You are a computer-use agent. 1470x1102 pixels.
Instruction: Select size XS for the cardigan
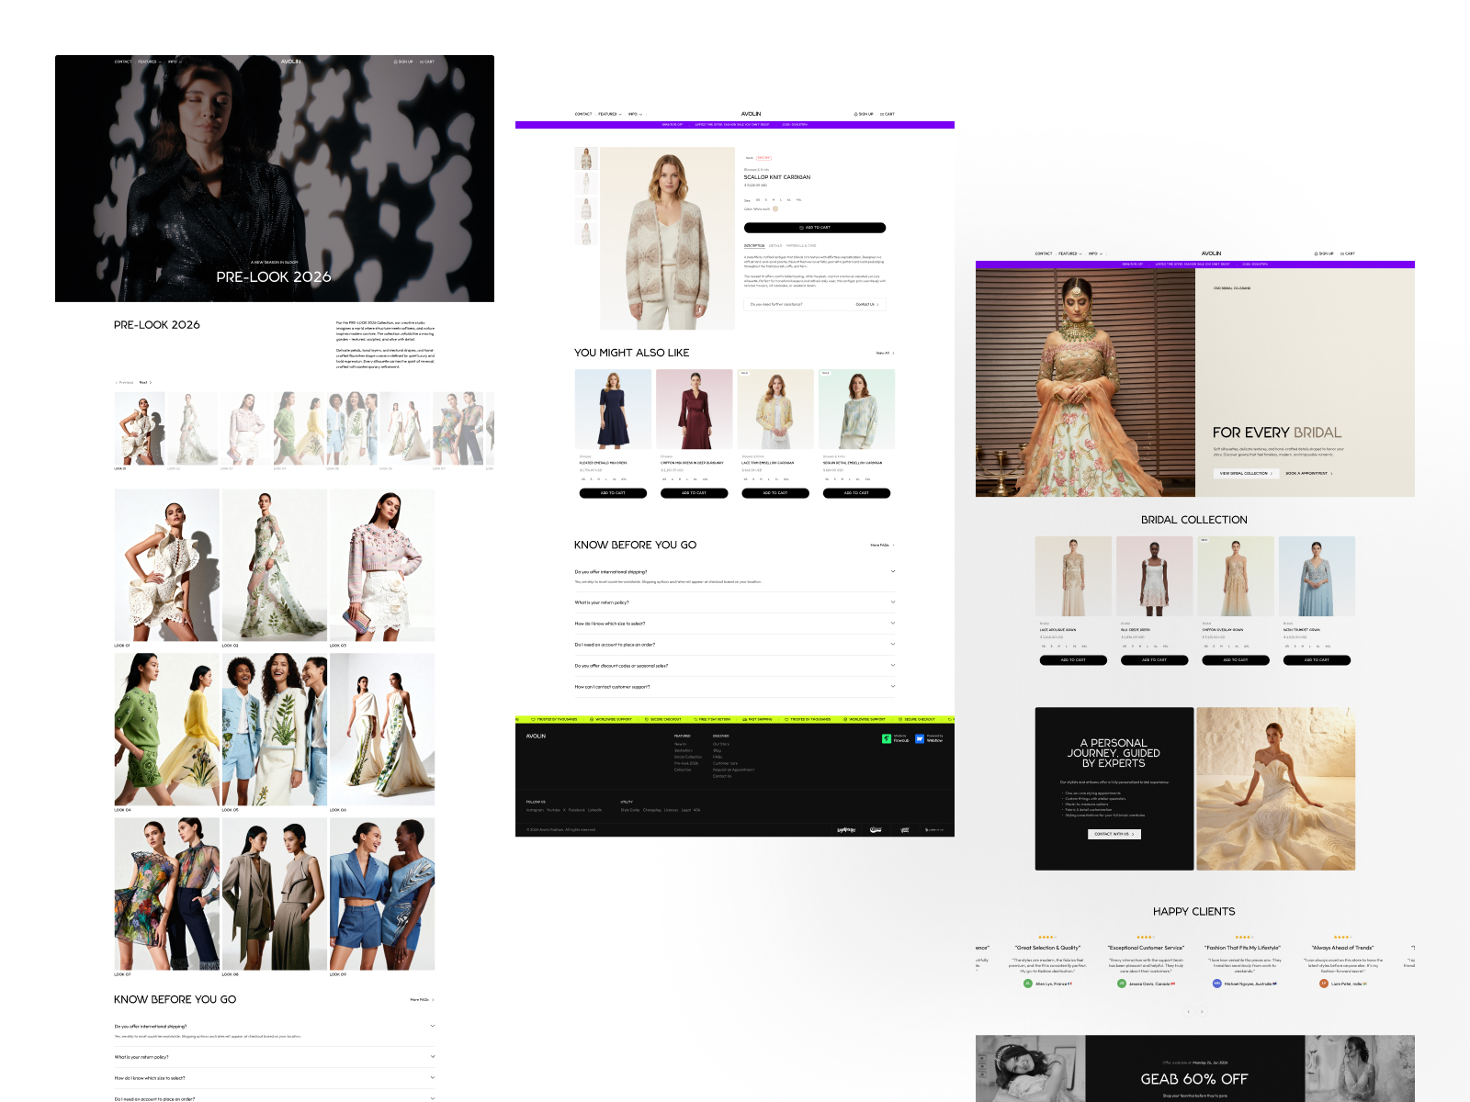[758, 200]
